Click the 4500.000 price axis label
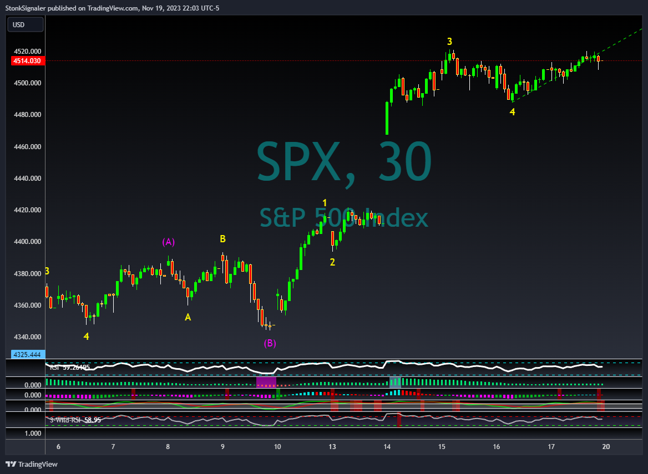This screenshot has width=648, height=474. click(x=28, y=83)
